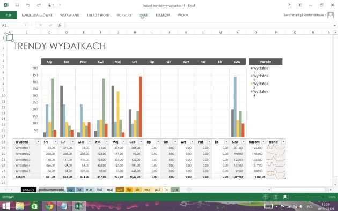Open the Excel Help question mark
338x211 pixels.
[x=289, y=5]
